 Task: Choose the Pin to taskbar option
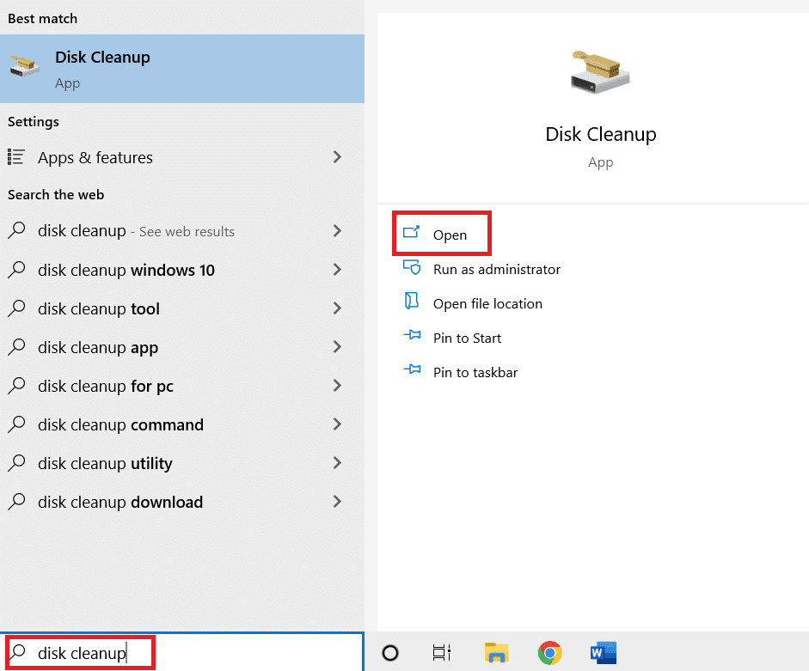[x=475, y=372]
